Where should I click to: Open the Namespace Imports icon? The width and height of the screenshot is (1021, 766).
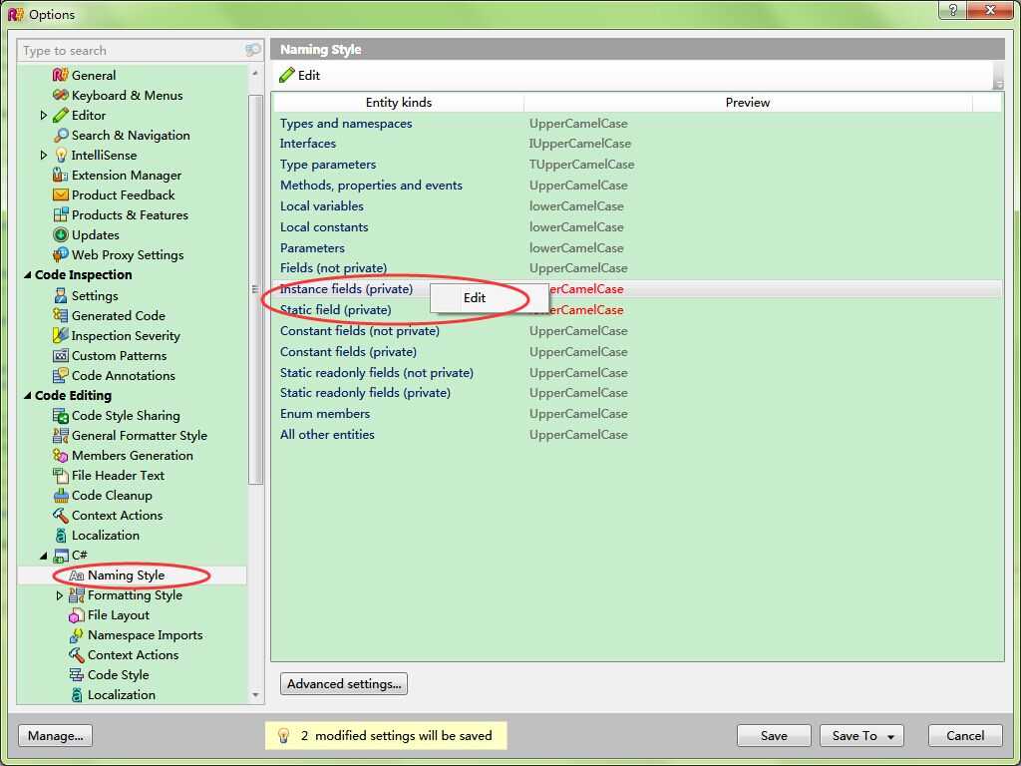77,635
